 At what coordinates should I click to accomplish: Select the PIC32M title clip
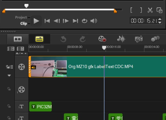click(x=41, y=106)
